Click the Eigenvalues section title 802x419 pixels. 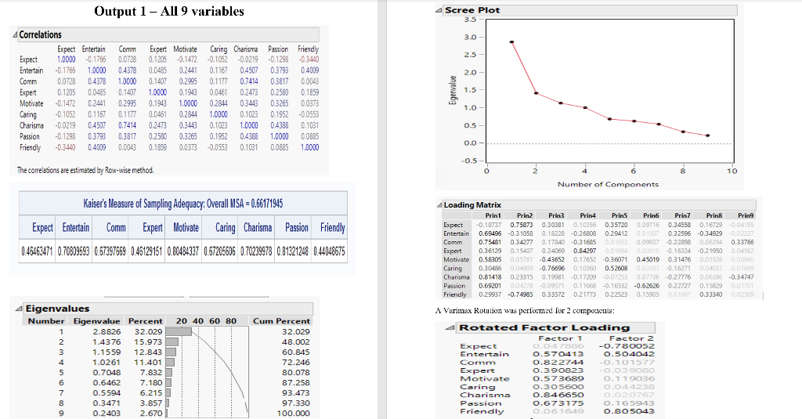click(x=57, y=309)
